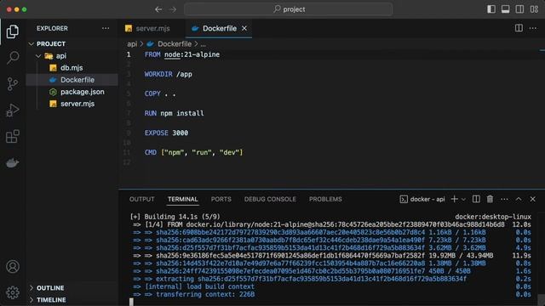This screenshot has height=306, width=545.
Task: Collapse the PROJECT section header
Action: pyautogui.click(x=72, y=43)
